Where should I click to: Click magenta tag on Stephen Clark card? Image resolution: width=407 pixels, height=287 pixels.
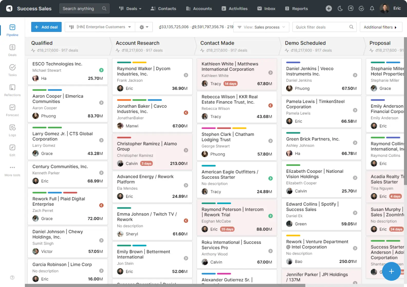[208, 128]
